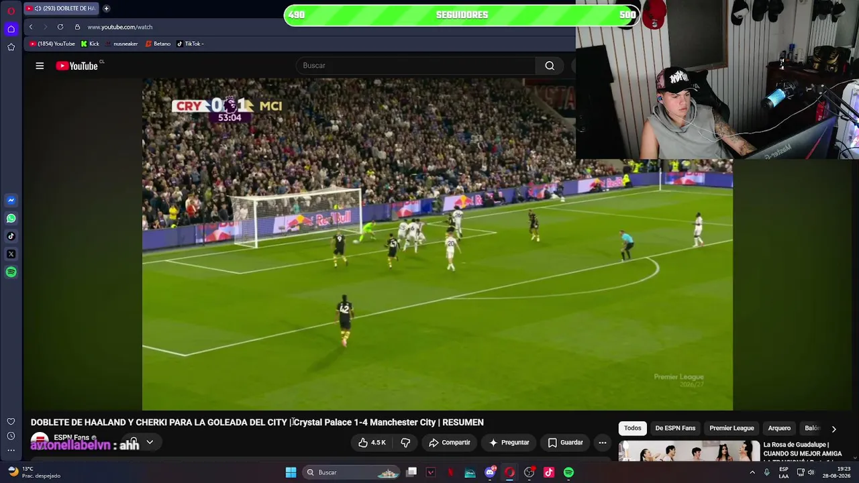Open WhatsApp in the Opera sidebar

(11, 218)
